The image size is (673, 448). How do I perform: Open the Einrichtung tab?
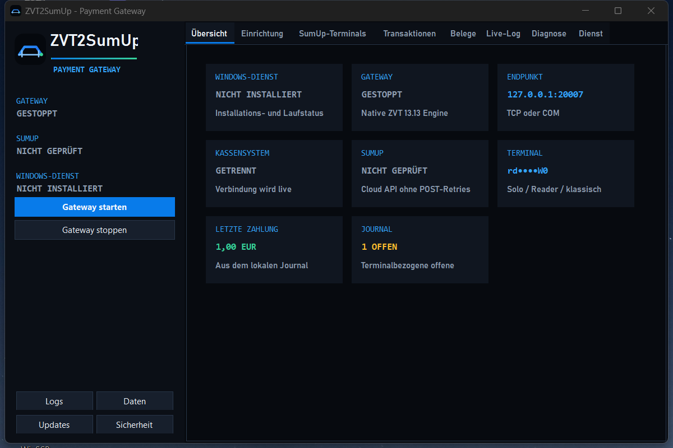(262, 34)
